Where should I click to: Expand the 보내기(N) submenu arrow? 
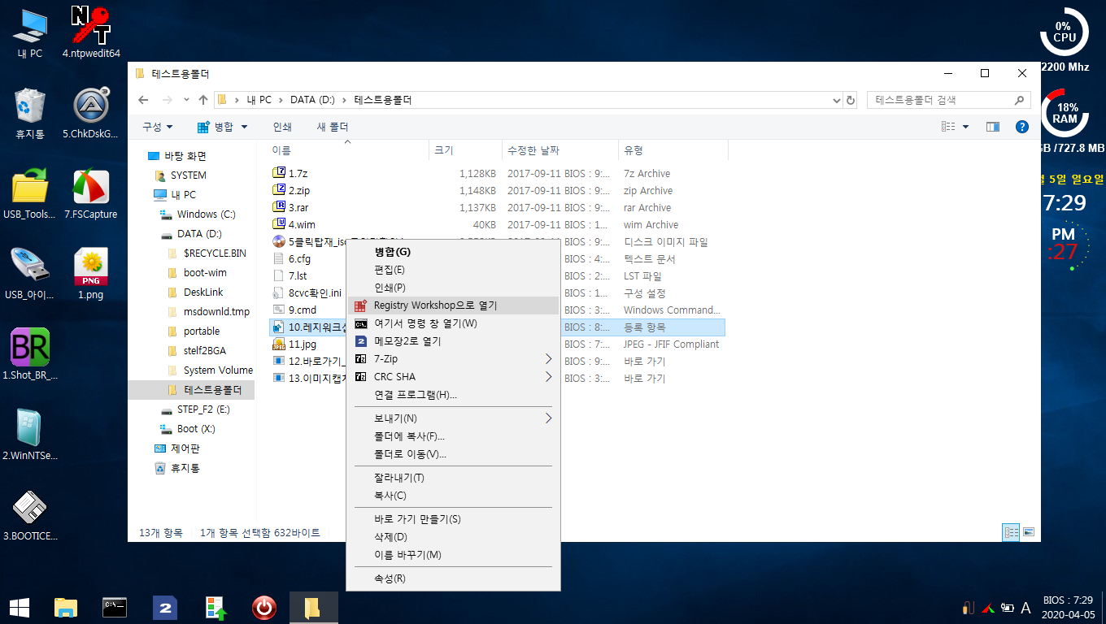point(548,418)
